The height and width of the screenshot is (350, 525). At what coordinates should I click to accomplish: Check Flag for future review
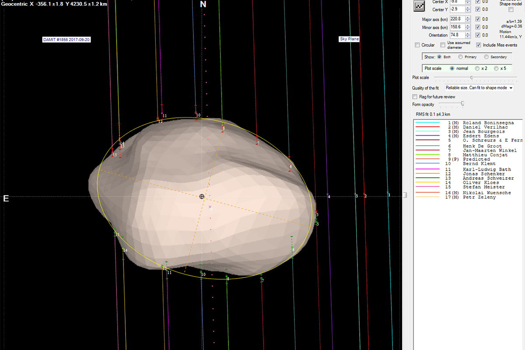[415, 97]
